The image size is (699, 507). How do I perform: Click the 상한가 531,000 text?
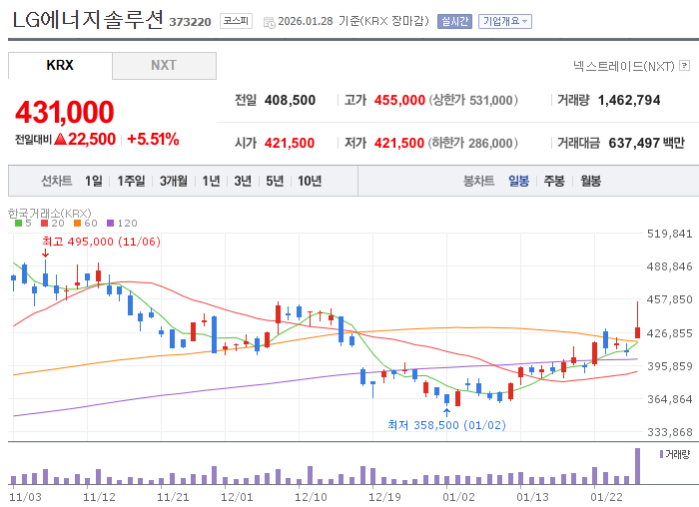(x=473, y=100)
